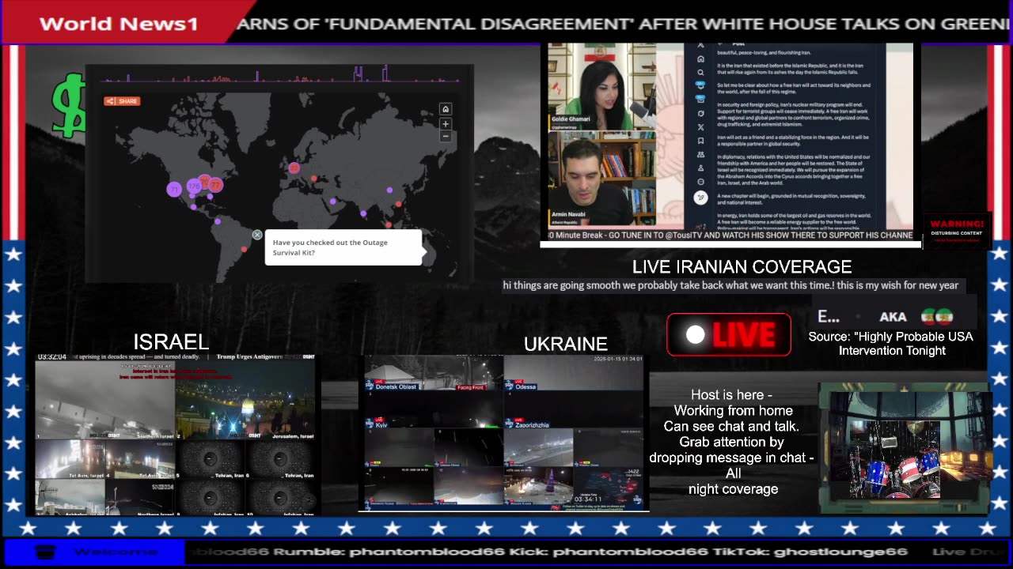Click the World News1 logo banner
The height and width of the screenshot is (569, 1013).
pos(119,23)
